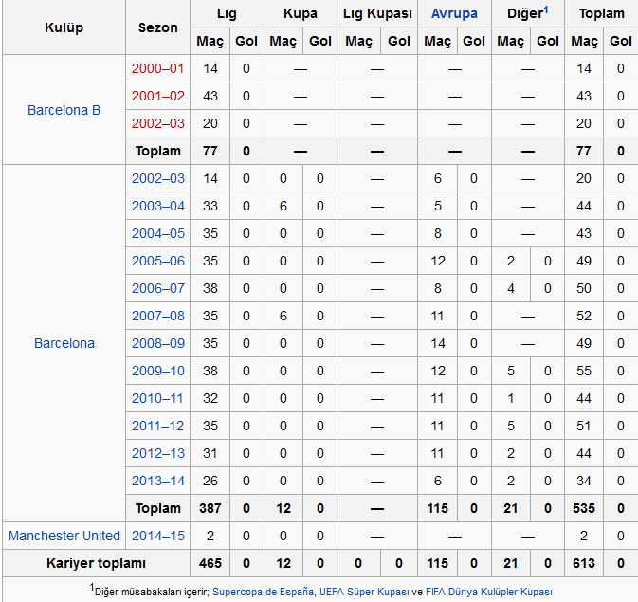638x602 pixels.
Task: Select the 14 Avrupa matches in 2008–09 row
Action: (437, 343)
